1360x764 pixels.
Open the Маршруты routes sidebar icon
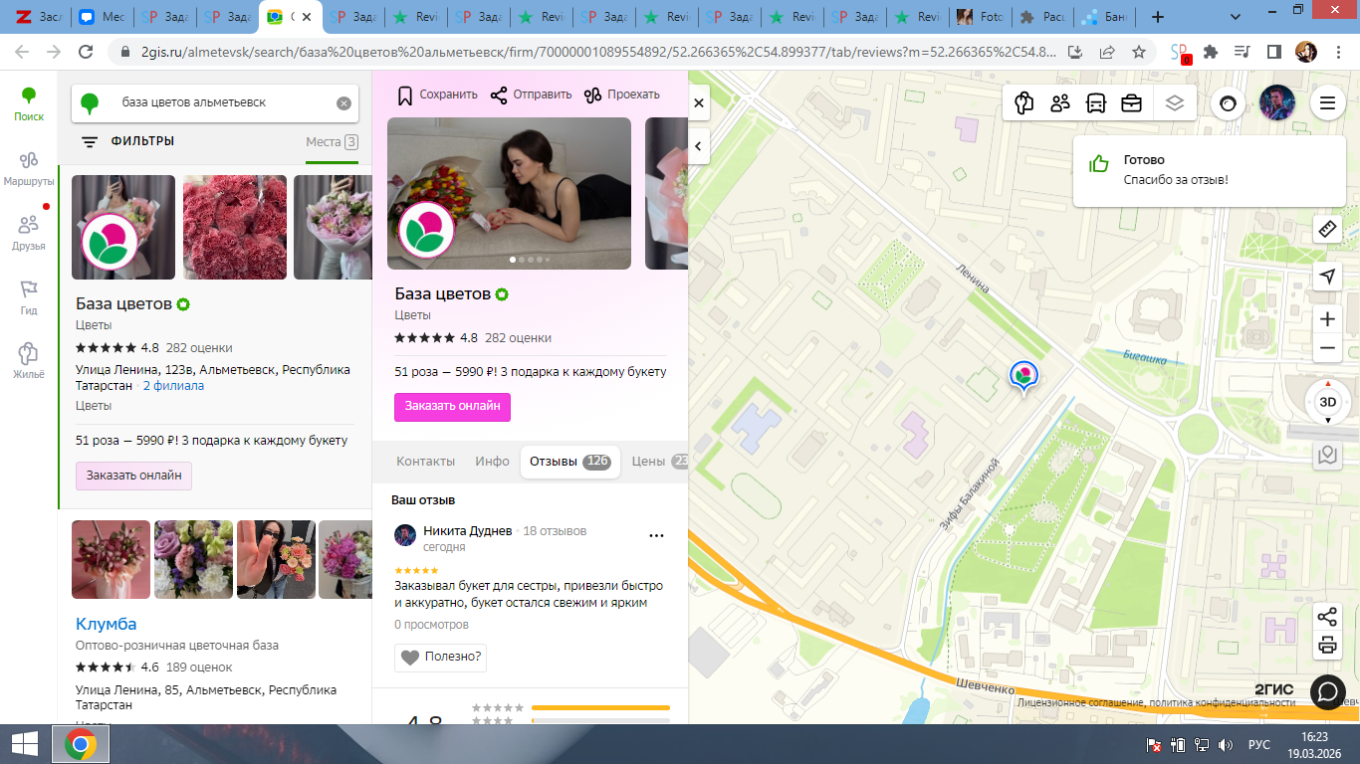[x=28, y=168]
